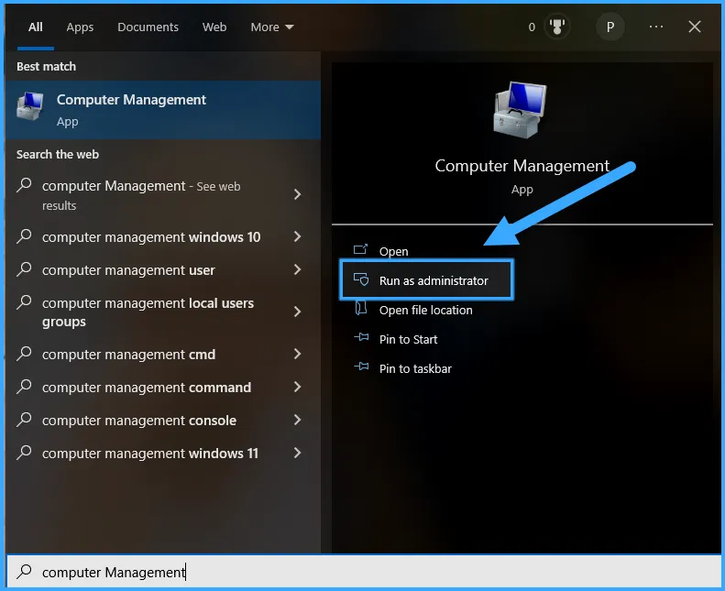Click the rewards points count 0
This screenshot has height=591, width=725.
tap(532, 27)
